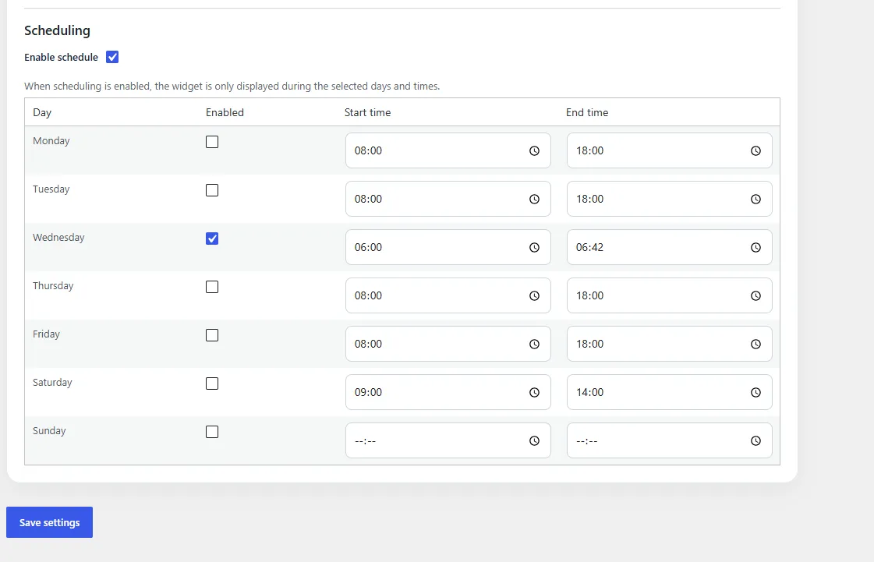Viewport: 874px width, 562px height.
Task: Focus Wednesday end time field 06:42
Action: point(670,248)
